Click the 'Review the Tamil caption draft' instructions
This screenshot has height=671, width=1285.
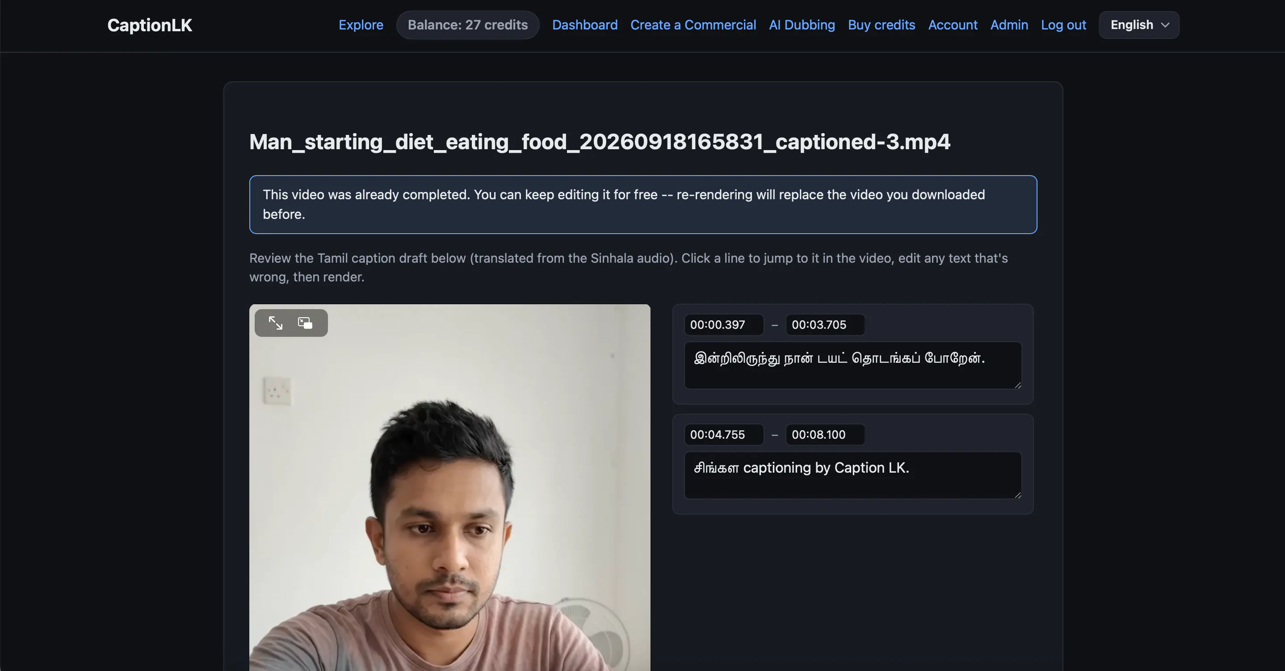(629, 268)
